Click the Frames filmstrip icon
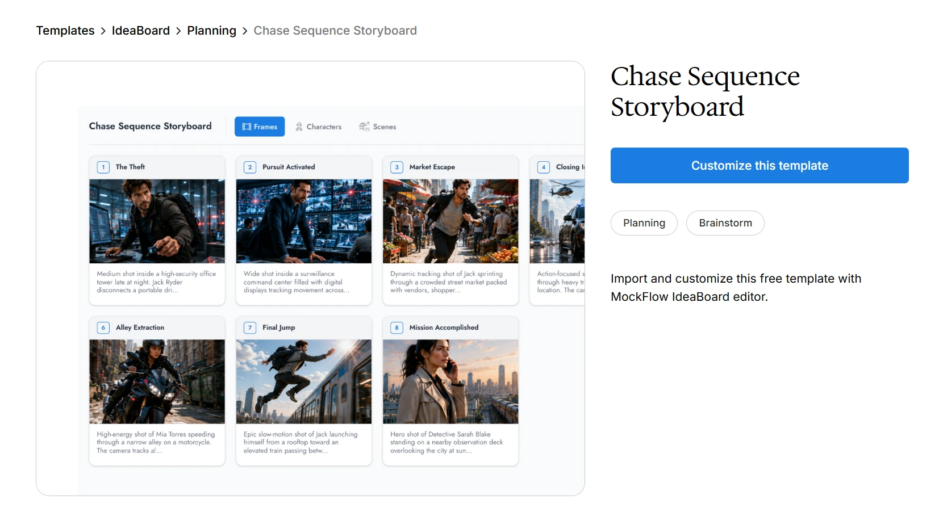The height and width of the screenshot is (525, 943). click(x=247, y=127)
